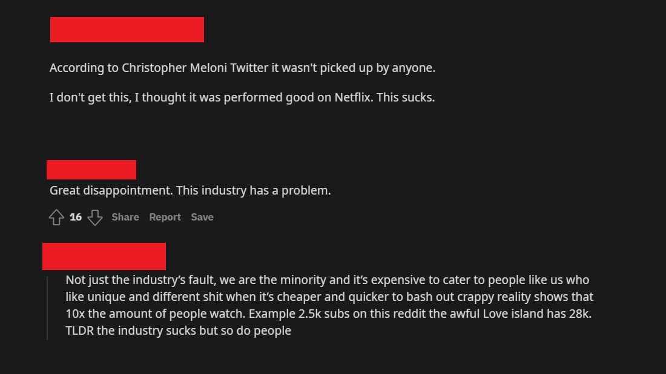The image size is (666, 374).
Task: Click the line starting "Not just the industry's fault"
Action: [x=327, y=280]
